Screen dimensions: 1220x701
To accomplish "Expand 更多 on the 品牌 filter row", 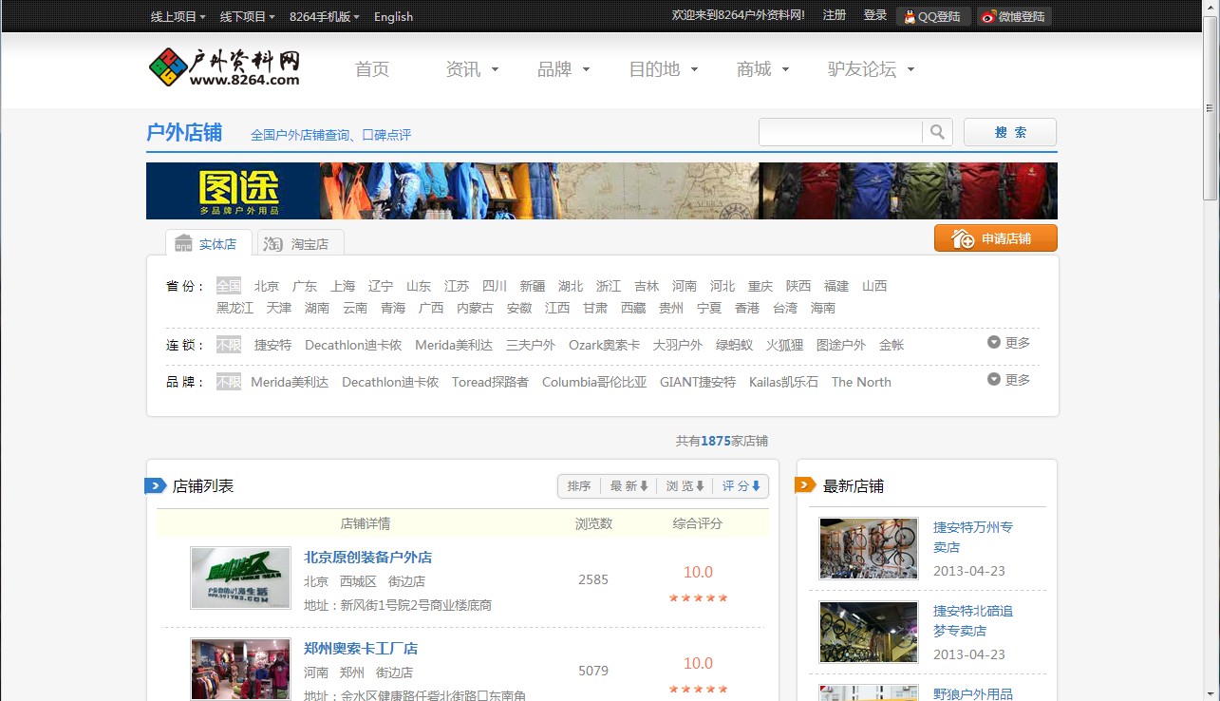I will pos(1007,379).
